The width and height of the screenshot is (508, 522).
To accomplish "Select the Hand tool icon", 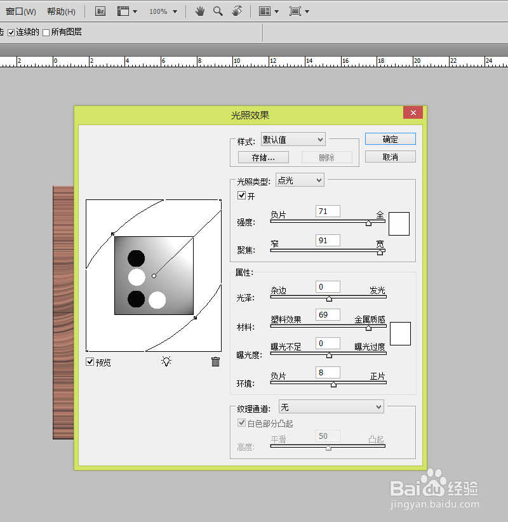I will [200, 11].
